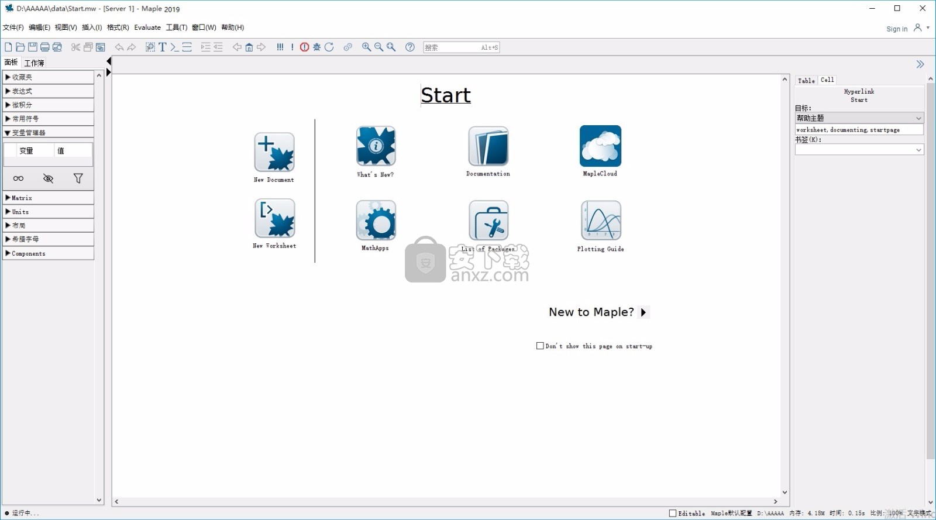This screenshot has width=936, height=520.
Task: Click the hyperlink target text field
Action: click(x=859, y=130)
